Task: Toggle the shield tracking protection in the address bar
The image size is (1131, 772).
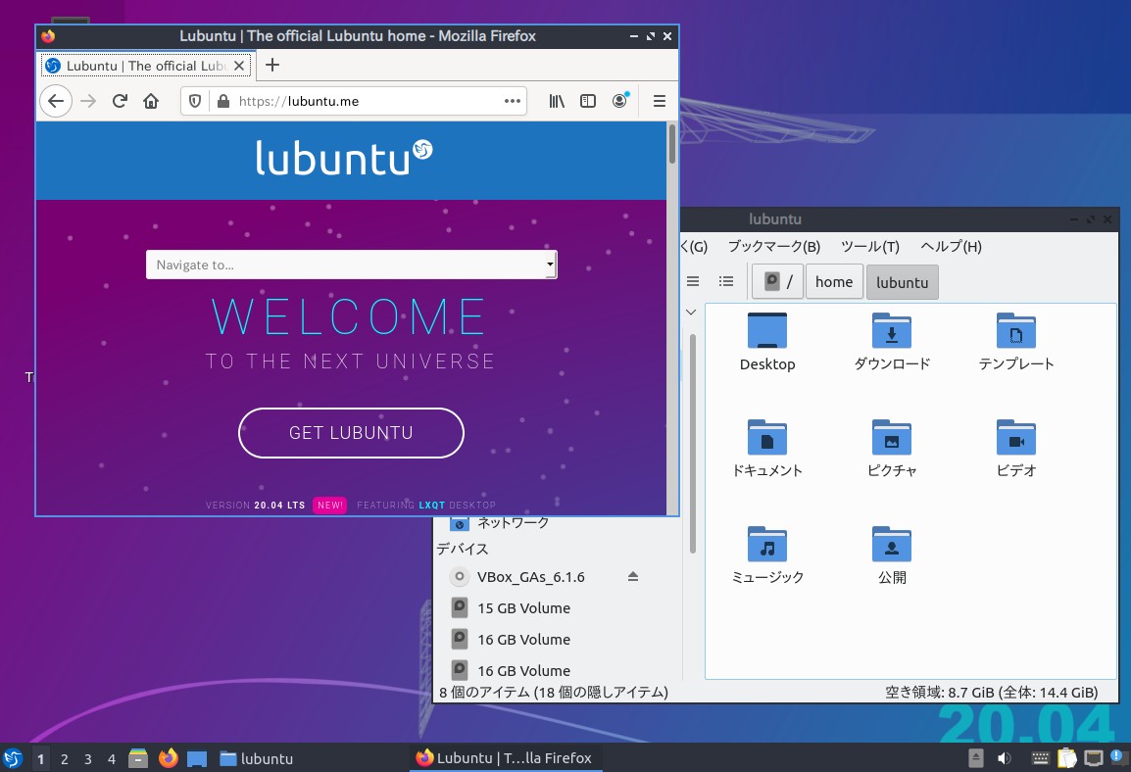Action: coord(196,101)
